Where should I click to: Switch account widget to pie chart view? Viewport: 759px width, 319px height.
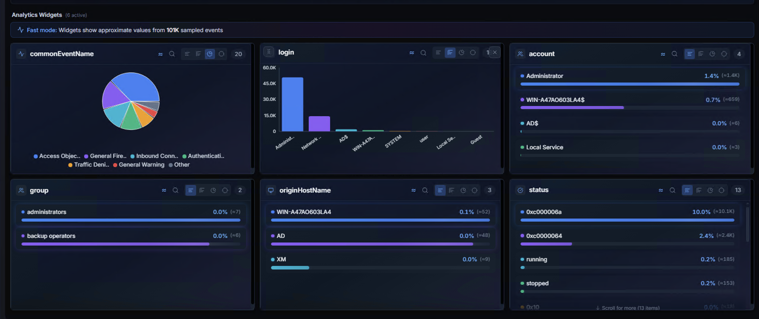[x=713, y=54]
